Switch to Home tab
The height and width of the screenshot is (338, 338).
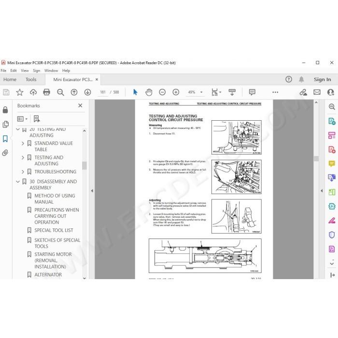pyautogui.click(x=10, y=80)
